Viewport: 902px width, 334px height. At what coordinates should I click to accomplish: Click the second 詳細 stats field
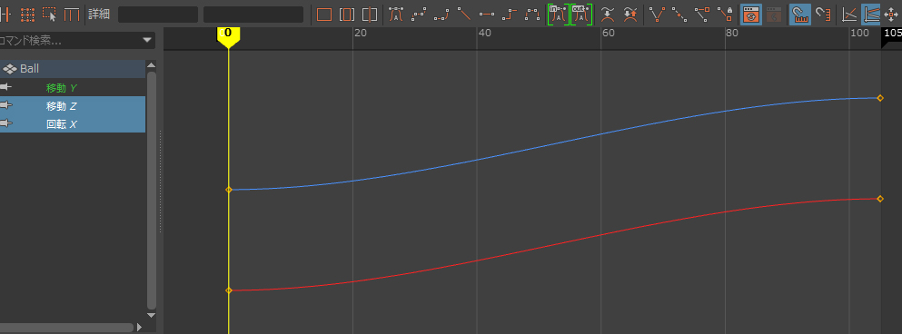(253, 15)
